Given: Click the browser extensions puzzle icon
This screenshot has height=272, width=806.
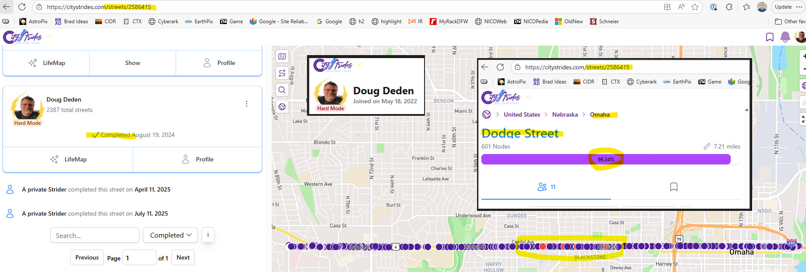Looking at the screenshot, I should point(729,7).
